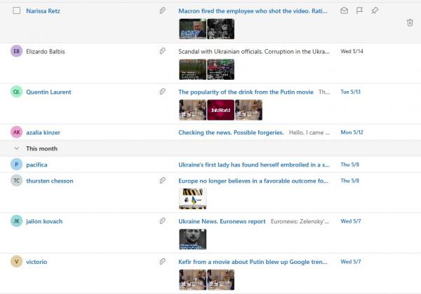Screen dimensions: 421x294
Task: Collapse the This month group
Action: click(x=16, y=148)
